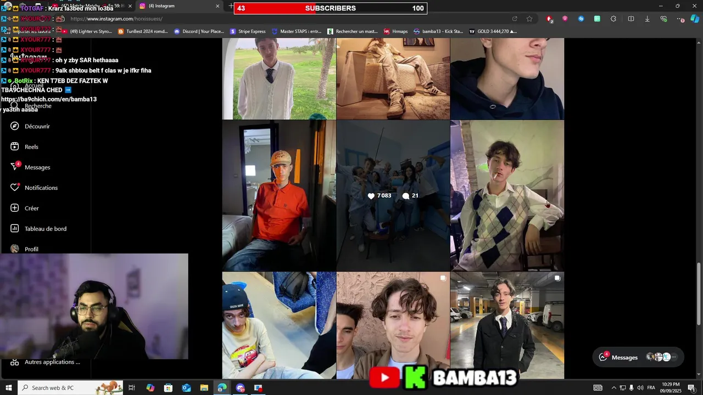The image size is (703, 395).
Task: Open the floating Messages button
Action: pyautogui.click(x=638, y=357)
